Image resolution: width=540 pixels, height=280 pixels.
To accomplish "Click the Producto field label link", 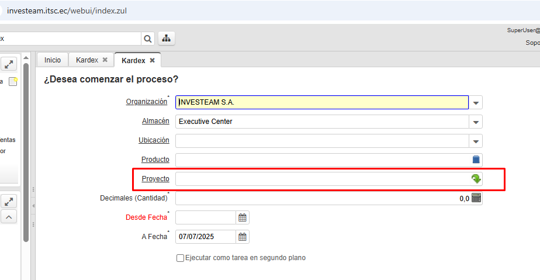I will coord(155,160).
